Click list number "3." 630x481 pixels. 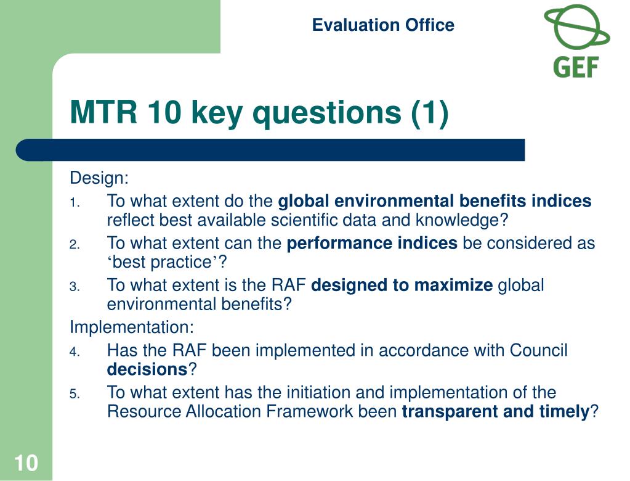[75, 287]
